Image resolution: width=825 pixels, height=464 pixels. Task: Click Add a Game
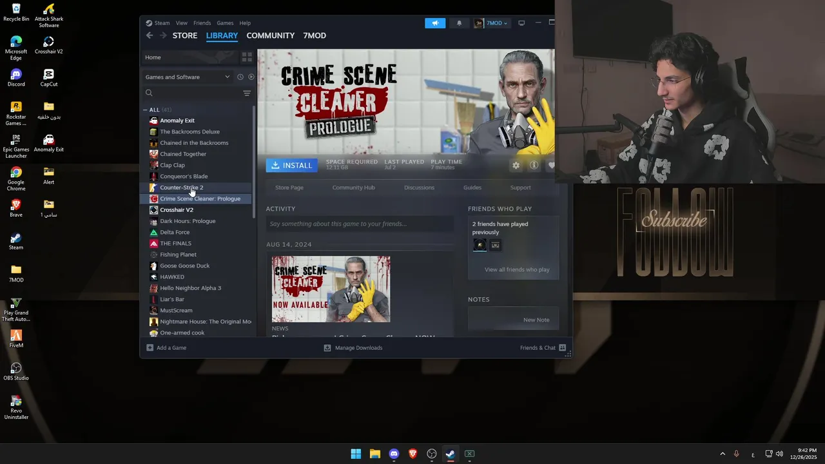pos(166,348)
